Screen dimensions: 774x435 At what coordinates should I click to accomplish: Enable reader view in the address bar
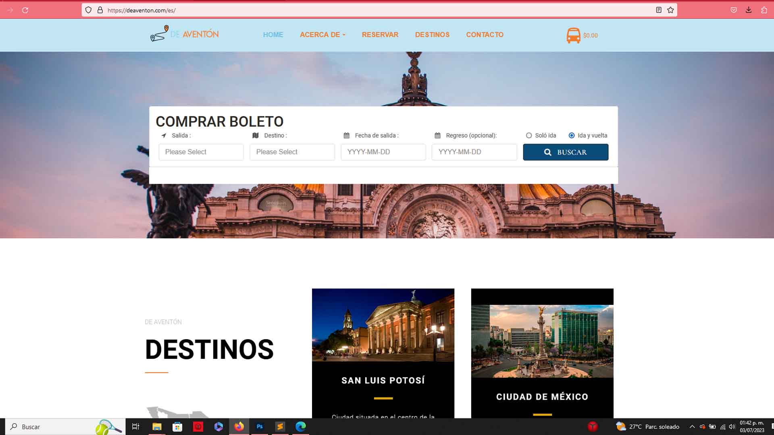658,10
